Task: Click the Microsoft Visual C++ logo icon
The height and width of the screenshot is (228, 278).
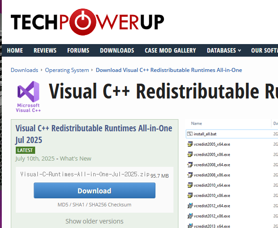Action: tap(28, 97)
